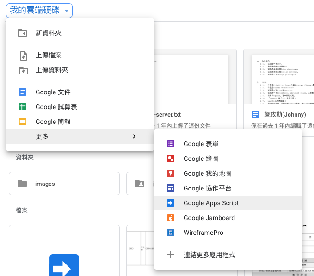Click the purple Google Forms icon
Viewport: 314px width, 276px height.
point(171,144)
